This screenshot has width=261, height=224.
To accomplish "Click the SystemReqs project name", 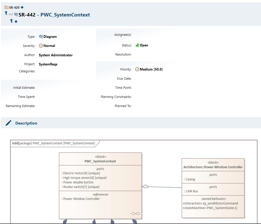I will click(48, 64).
